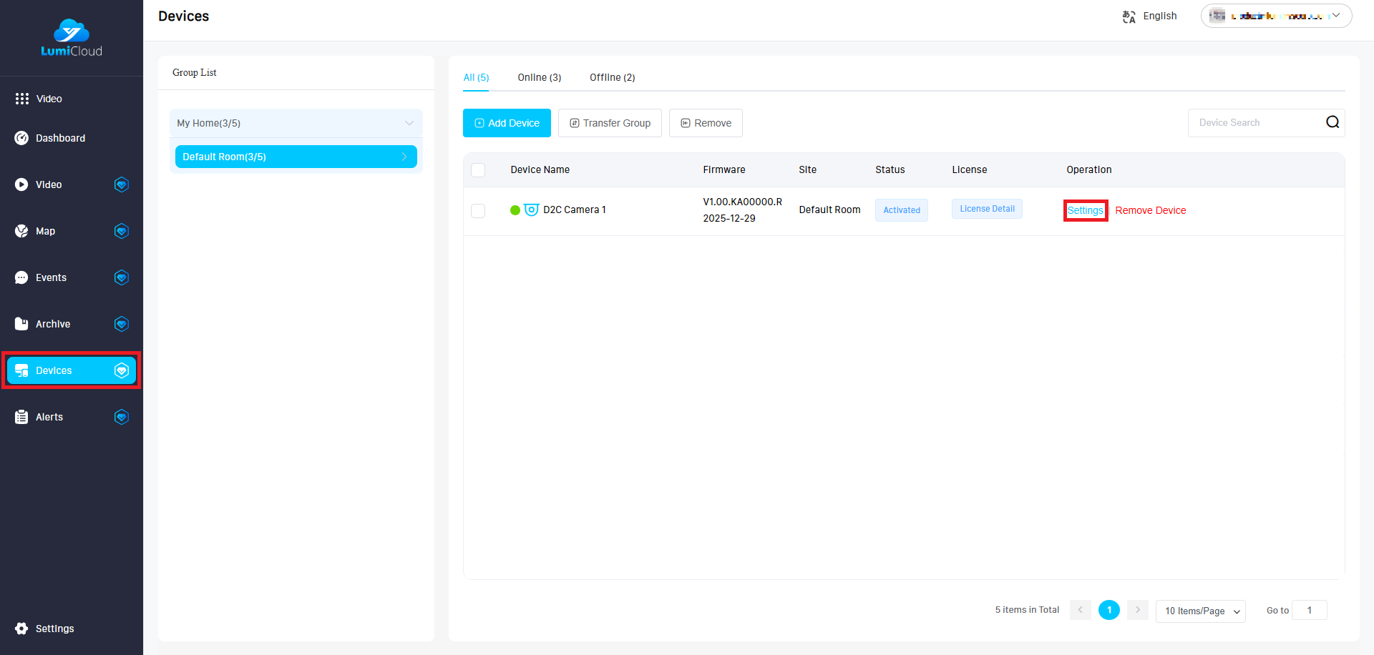Click the Map sidebar icon

coord(21,231)
